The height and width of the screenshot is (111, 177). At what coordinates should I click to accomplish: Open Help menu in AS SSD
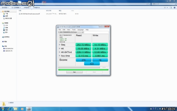[x=87, y=30]
